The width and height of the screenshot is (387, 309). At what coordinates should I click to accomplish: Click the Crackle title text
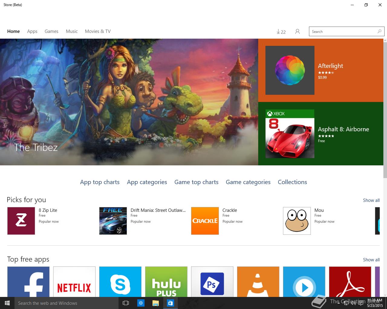point(230,210)
